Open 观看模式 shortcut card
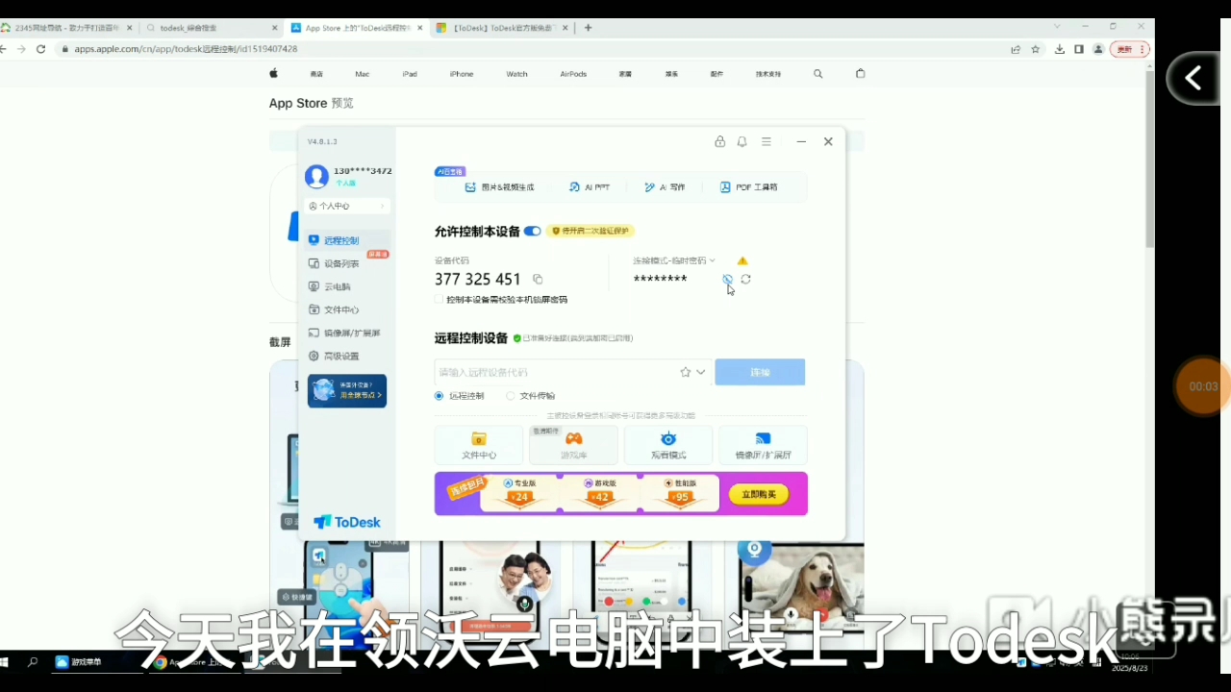This screenshot has width=1231, height=692. tap(668, 445)
